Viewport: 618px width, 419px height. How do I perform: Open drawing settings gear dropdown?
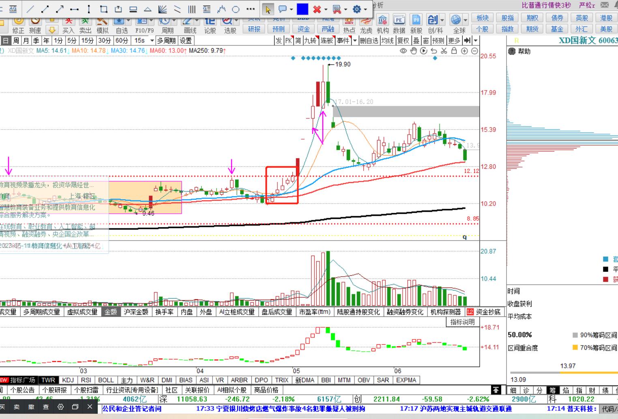coord(366,9)
